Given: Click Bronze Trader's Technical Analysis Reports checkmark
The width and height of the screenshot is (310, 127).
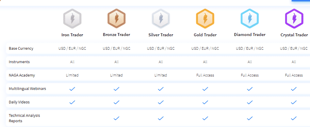Looking at the screenshot, I should [116, 118].
